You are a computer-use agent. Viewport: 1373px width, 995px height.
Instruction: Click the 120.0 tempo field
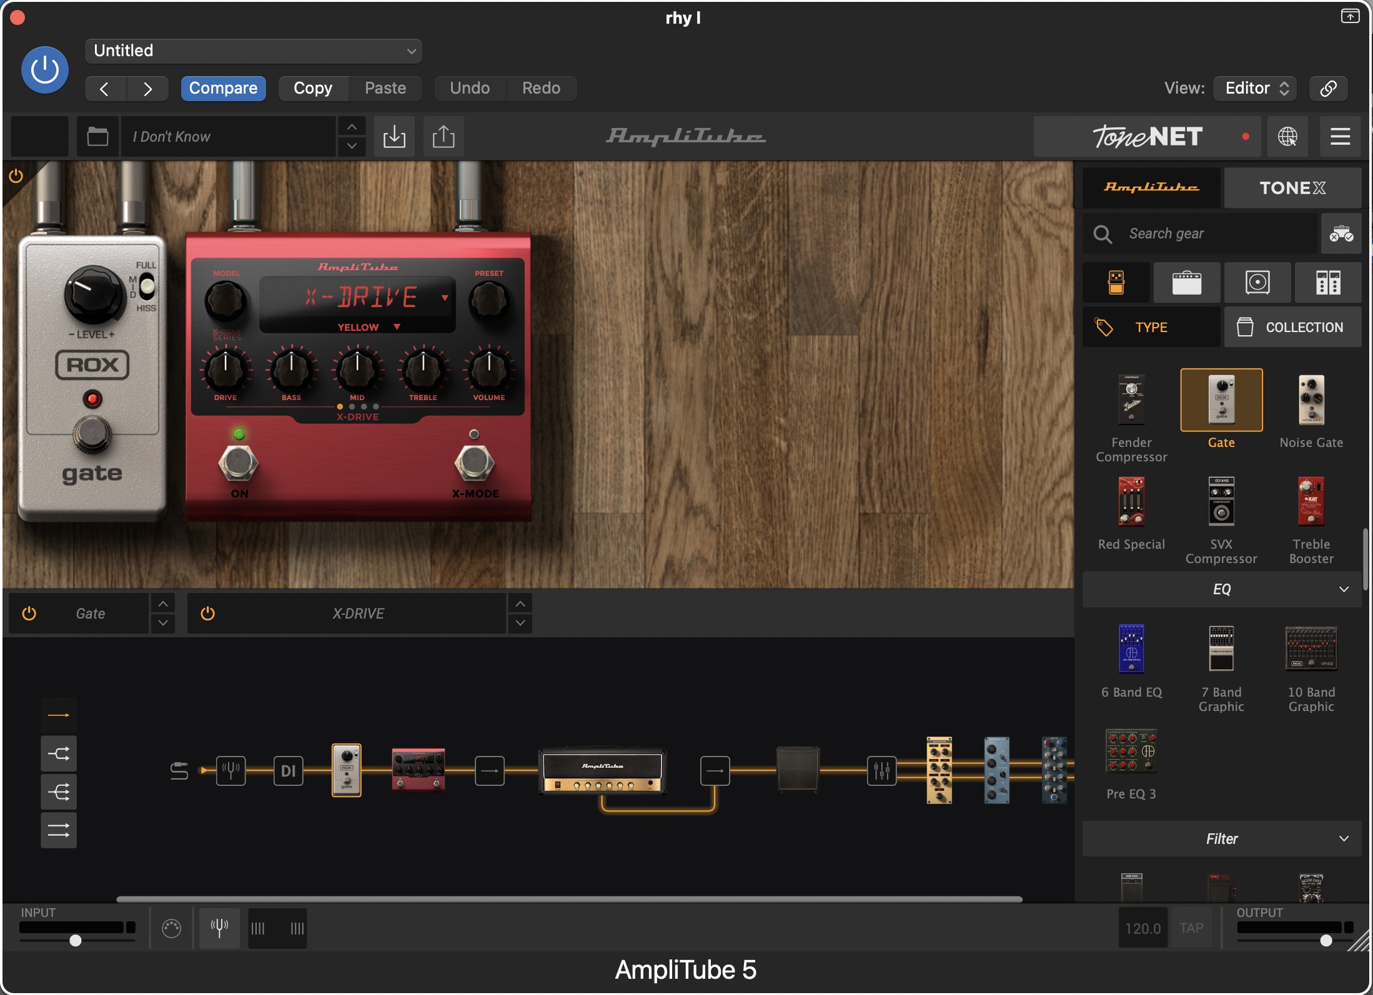point(1143,928)
